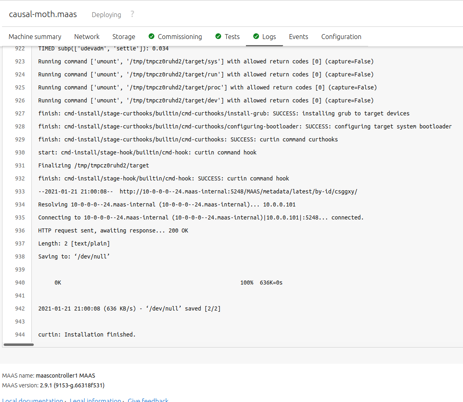The image size is (463, 402).
Task: Click the 'HTTP request sent' 200 OK line
Action: [113, 230]
